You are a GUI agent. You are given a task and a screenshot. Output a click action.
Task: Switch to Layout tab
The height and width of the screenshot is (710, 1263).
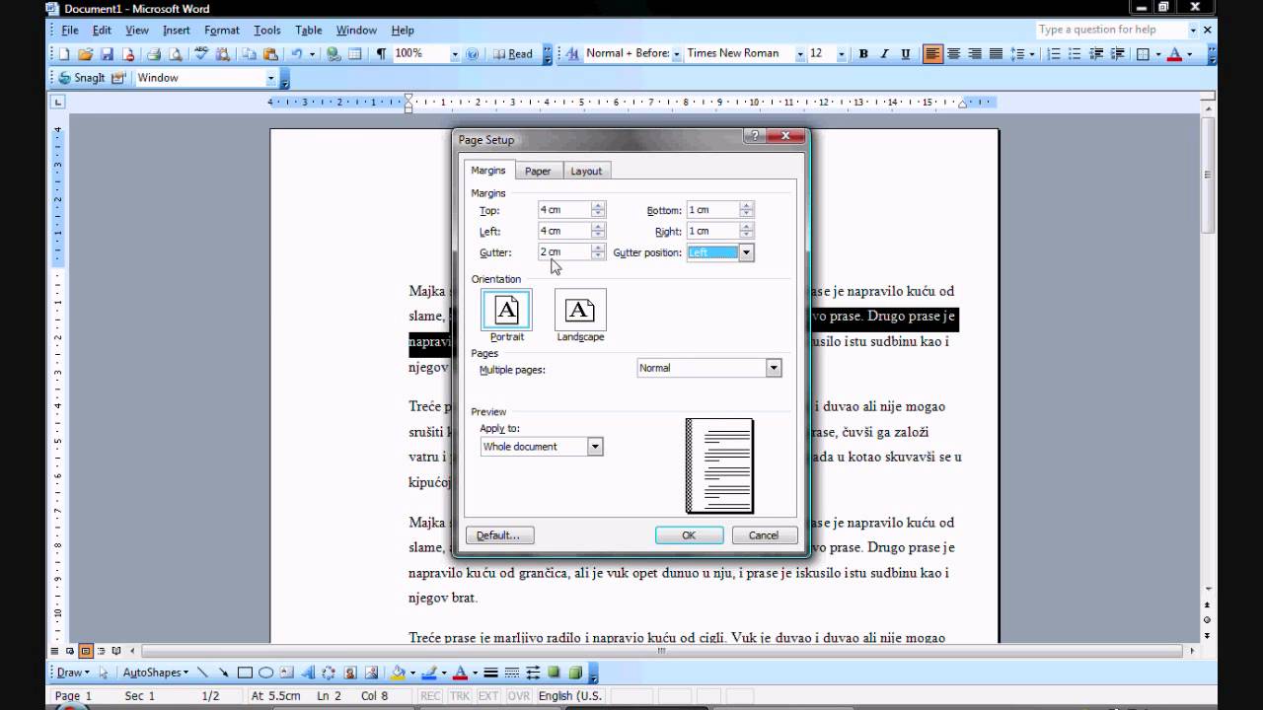click(x=586, y=172)
